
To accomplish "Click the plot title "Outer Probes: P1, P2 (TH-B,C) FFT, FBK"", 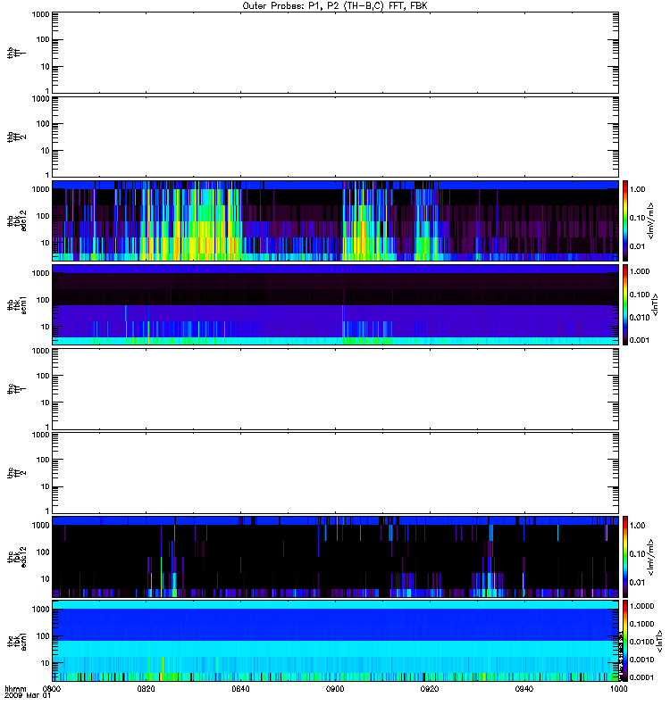I will pos(335,6).
